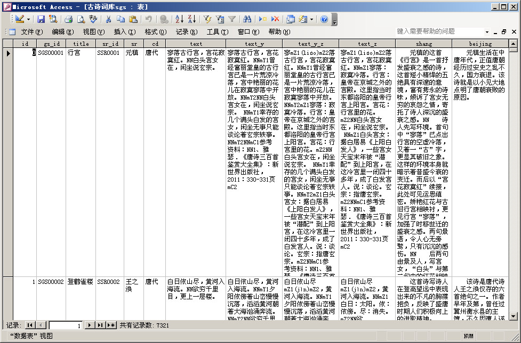Expand the help question box dropdown

[487, 32]
